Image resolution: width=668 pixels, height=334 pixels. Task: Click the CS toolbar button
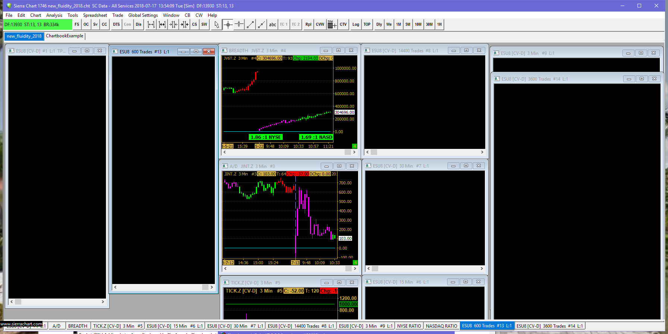tap(195, 25)
